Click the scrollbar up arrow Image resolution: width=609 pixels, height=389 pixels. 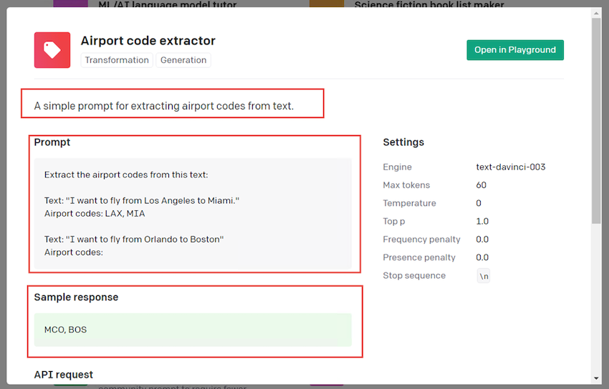596,12
